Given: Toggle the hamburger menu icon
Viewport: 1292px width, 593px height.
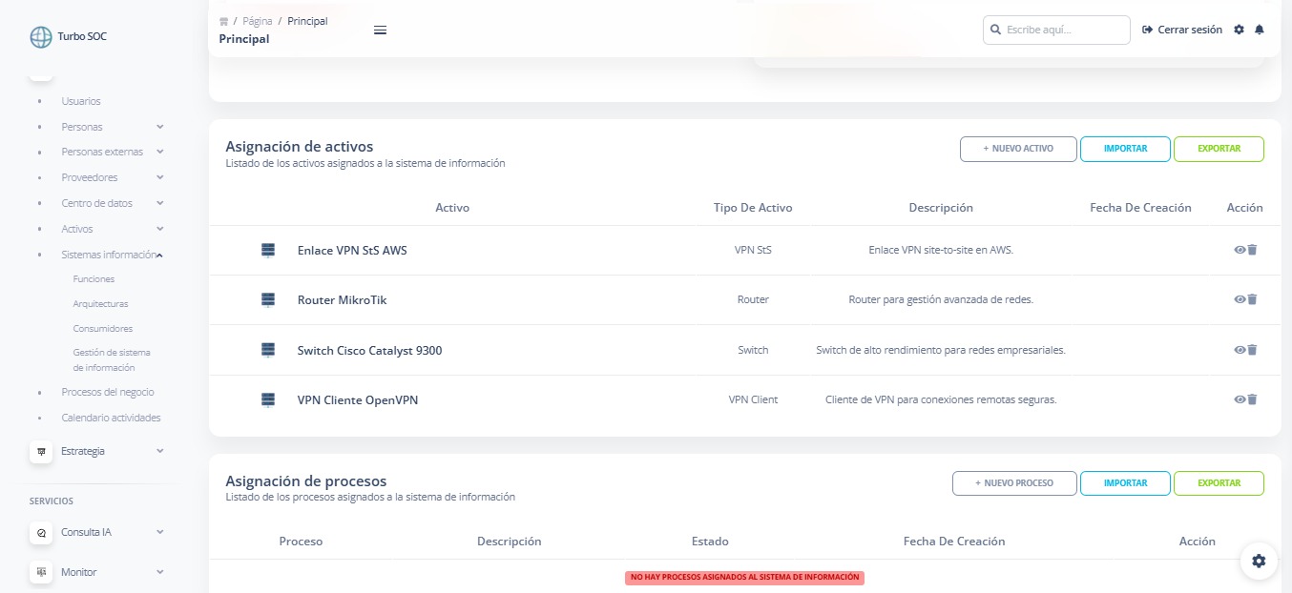Looking at the screenshot, I should coord(380,30).
